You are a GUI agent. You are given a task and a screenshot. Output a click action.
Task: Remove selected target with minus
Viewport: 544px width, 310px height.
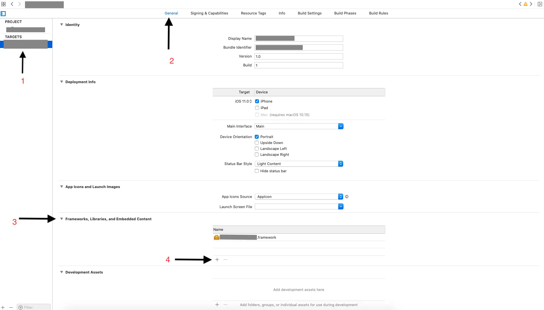pos(11,307)
